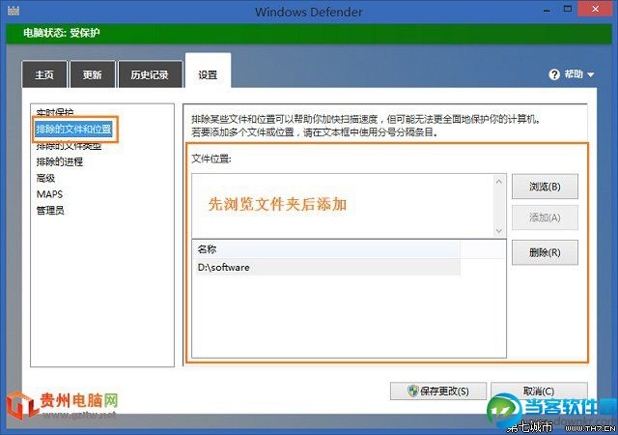
Task: Click the text box scroll down arrow
Action: point(499,230)
